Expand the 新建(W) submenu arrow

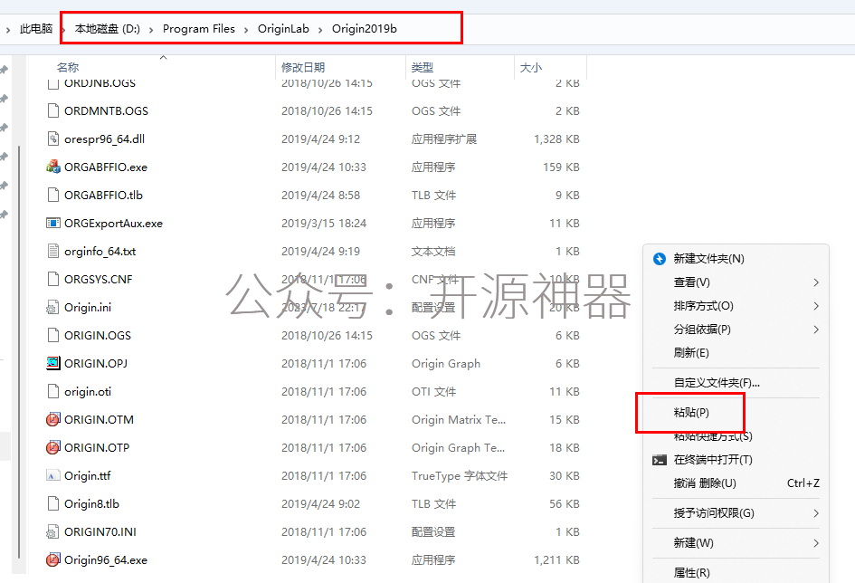pyautogui.click(x=816, y=542)
